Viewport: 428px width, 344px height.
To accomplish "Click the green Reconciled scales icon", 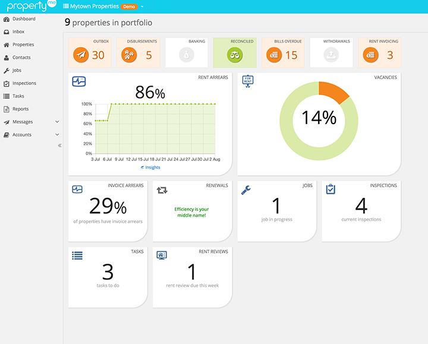I will pyautogui.click(x=235, y=55).
